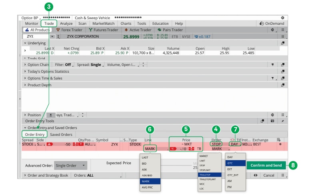Click the company profile icon beside the symbol box
Screen dimensions: 312x195
point(58,37)
